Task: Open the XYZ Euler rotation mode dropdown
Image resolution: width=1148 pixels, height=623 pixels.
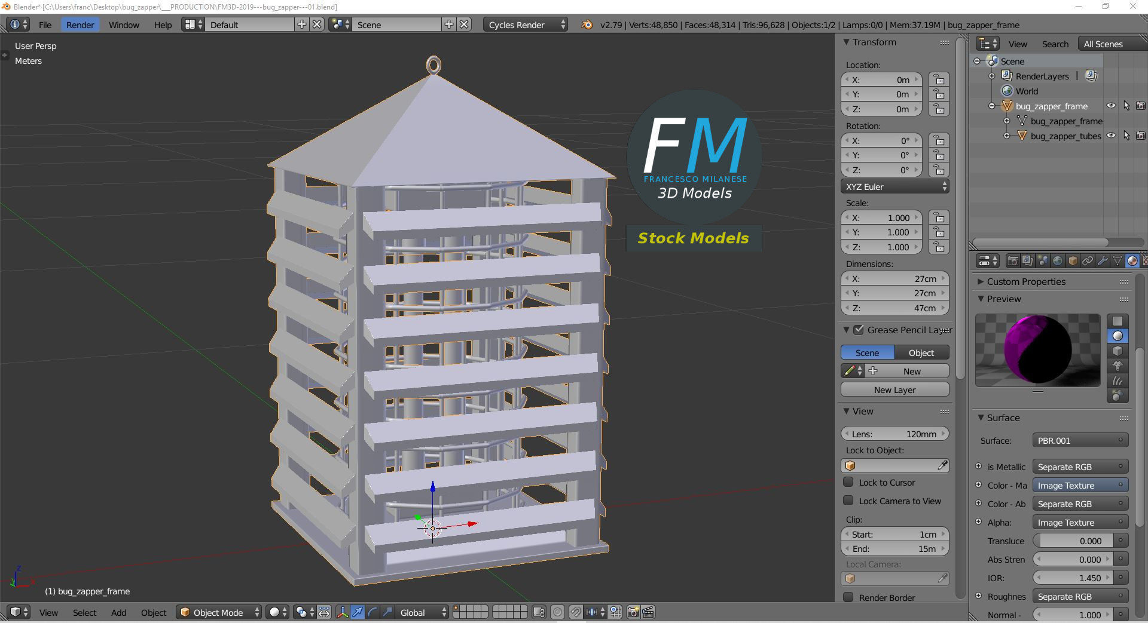Action: [x=894, y=186]
